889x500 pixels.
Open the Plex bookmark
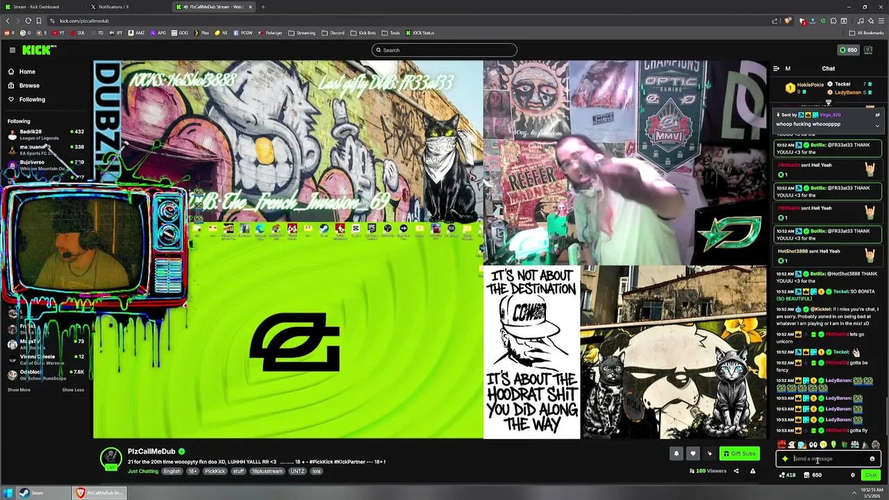click(x=201, y=33)
